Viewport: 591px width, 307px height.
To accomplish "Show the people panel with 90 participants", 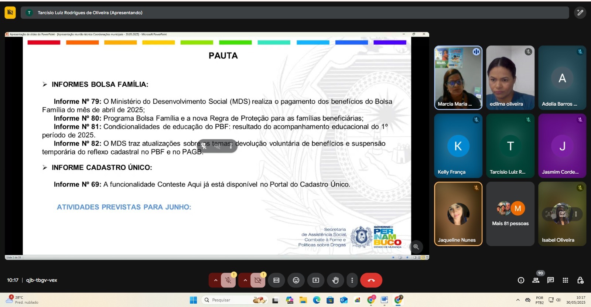I will (x=536, y=280).
